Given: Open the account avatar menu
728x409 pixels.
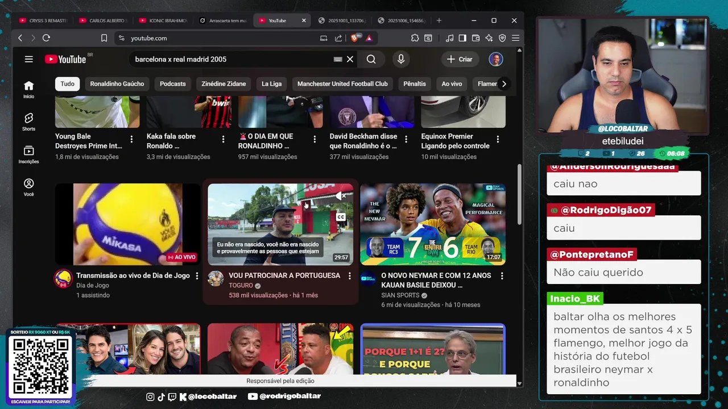Looking at the screenshot, I should (496, 59).
